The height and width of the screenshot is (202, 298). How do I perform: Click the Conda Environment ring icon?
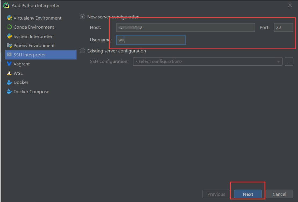(9, 27)
